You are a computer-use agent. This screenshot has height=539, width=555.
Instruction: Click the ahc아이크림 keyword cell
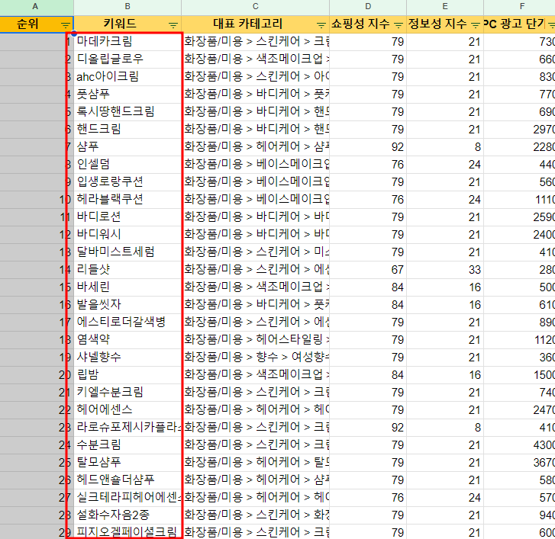127,77
